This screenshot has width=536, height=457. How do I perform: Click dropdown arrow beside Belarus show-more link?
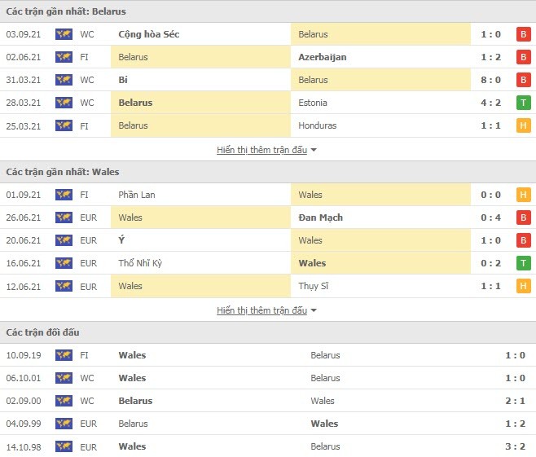pos(314,150)
